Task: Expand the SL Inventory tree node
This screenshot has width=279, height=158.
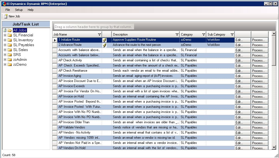Action: [x=5, y=40]
